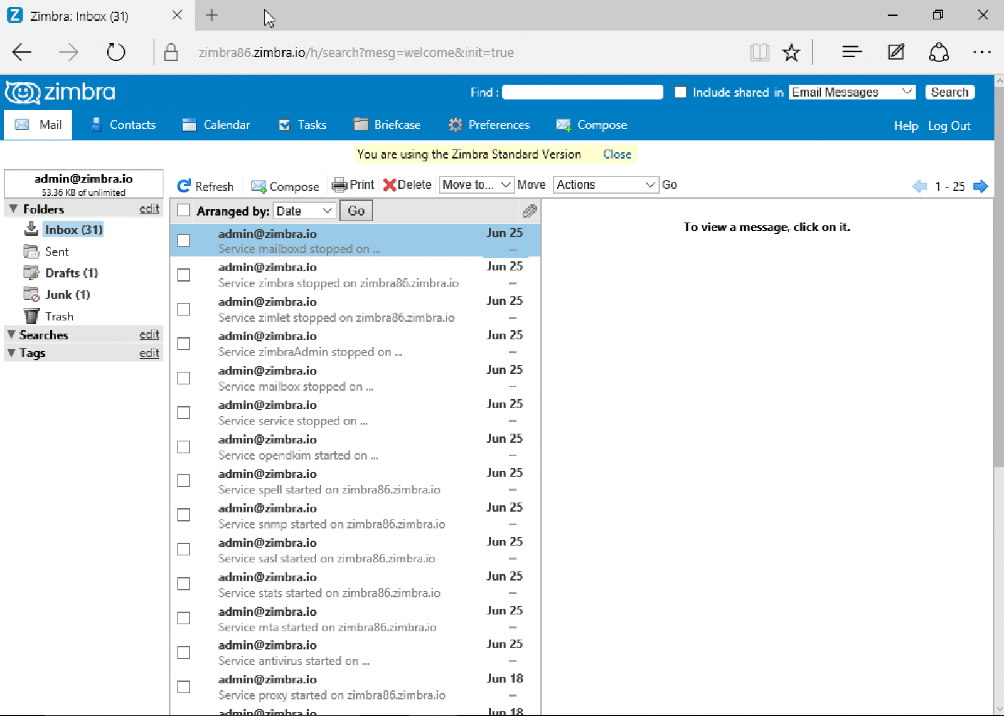This screenshot has width=1004, height=716.
Task: Click the Search button
Action: click(x=949, y=92)
